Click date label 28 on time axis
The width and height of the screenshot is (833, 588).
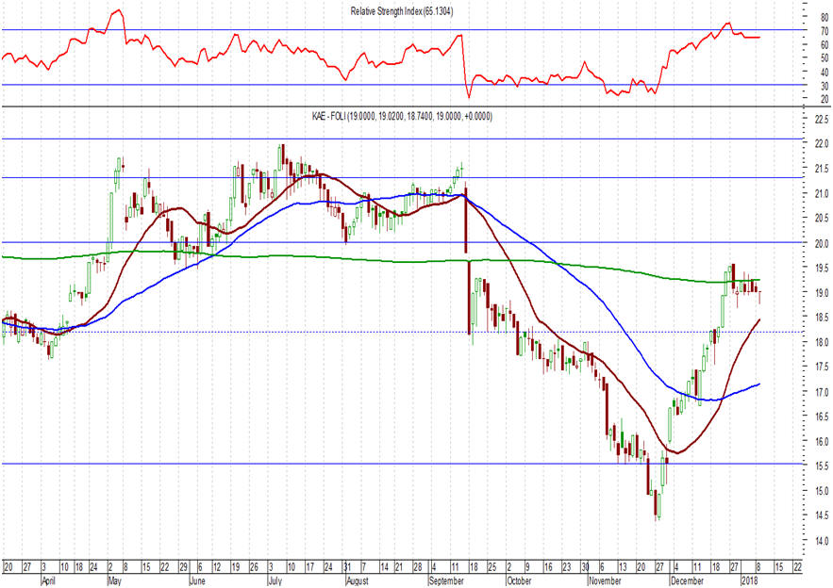[418, 567]
